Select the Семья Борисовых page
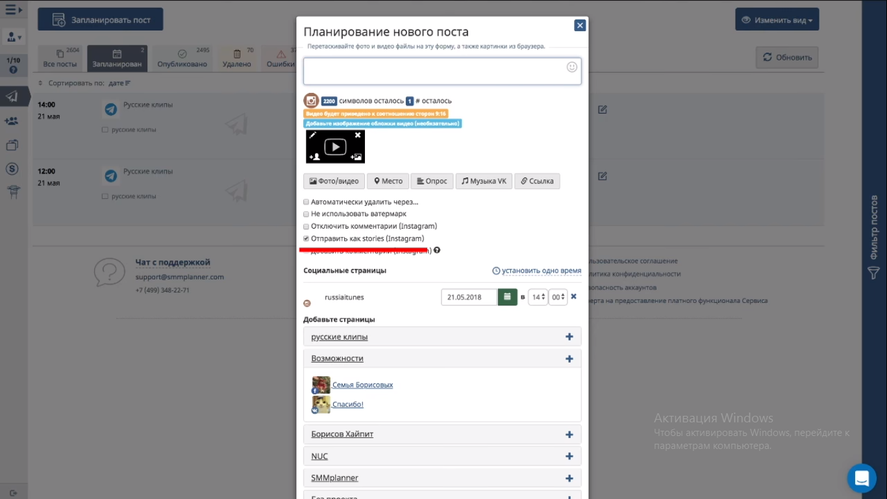The image size is (887, 499). point(362,385)
